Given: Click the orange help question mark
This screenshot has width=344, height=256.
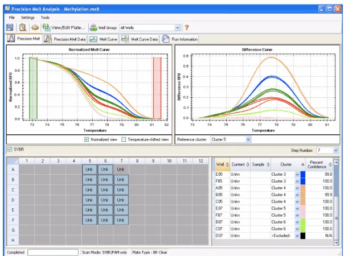Looking at the screenshot, I should (187, 28).
